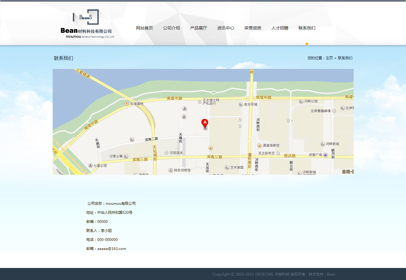Click the 综合训练馆 map icon
406x280 pixels.
171,170
